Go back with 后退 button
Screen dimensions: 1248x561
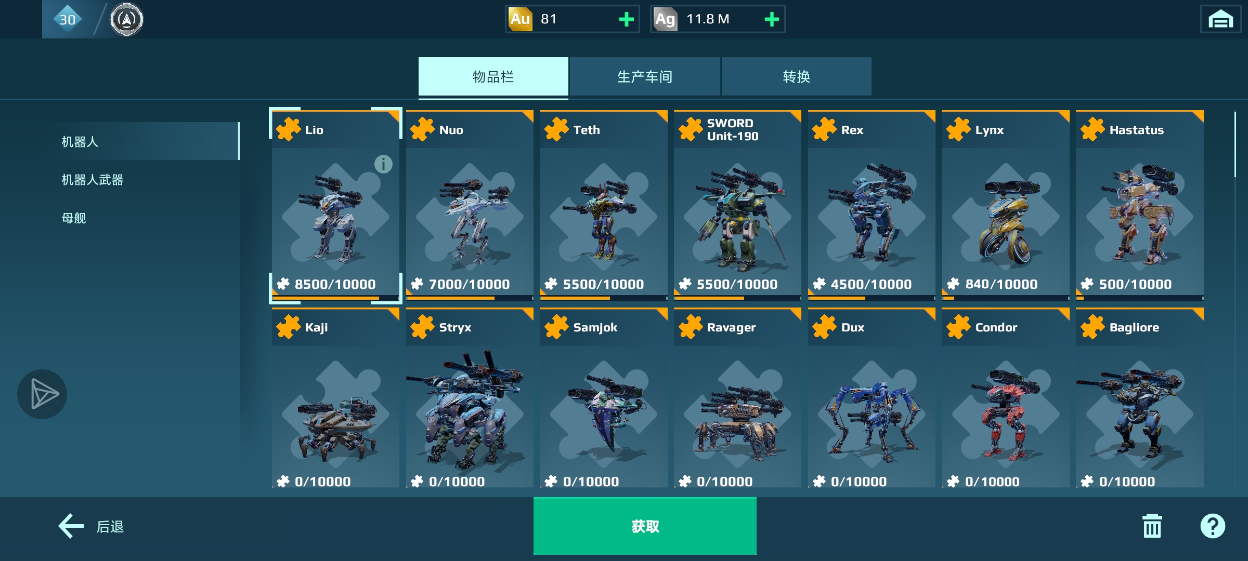(x=91, y=526)
